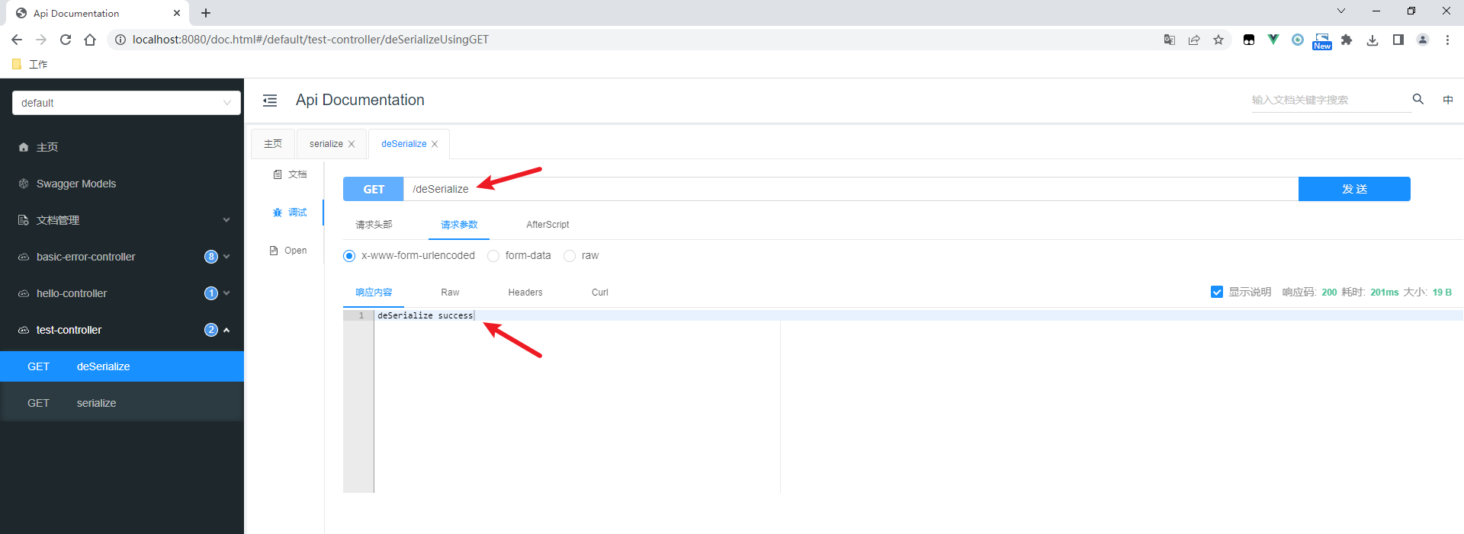Switch language with the 中 icon
This screenshot has width=1464, height=534.
click(1448, 100)
